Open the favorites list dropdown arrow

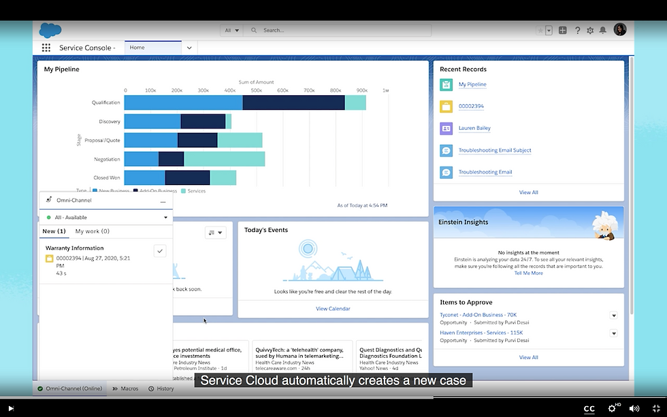(549, 30)
